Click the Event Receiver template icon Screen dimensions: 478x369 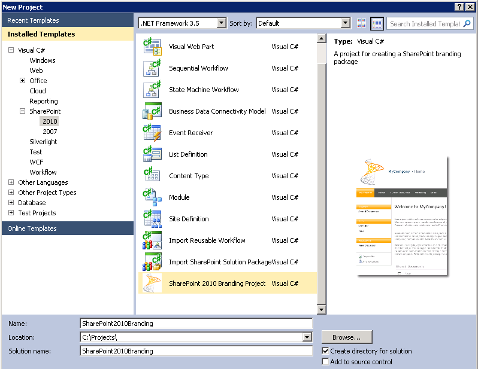tap(152, 133)
